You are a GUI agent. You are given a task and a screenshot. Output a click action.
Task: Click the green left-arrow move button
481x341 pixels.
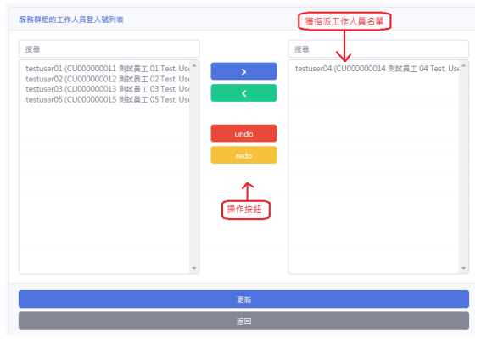click(243, 93)
